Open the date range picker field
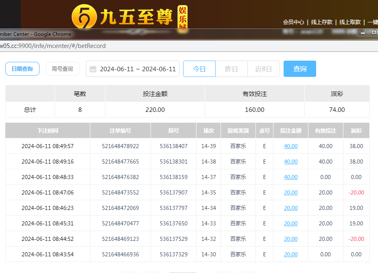 point(138,69)
